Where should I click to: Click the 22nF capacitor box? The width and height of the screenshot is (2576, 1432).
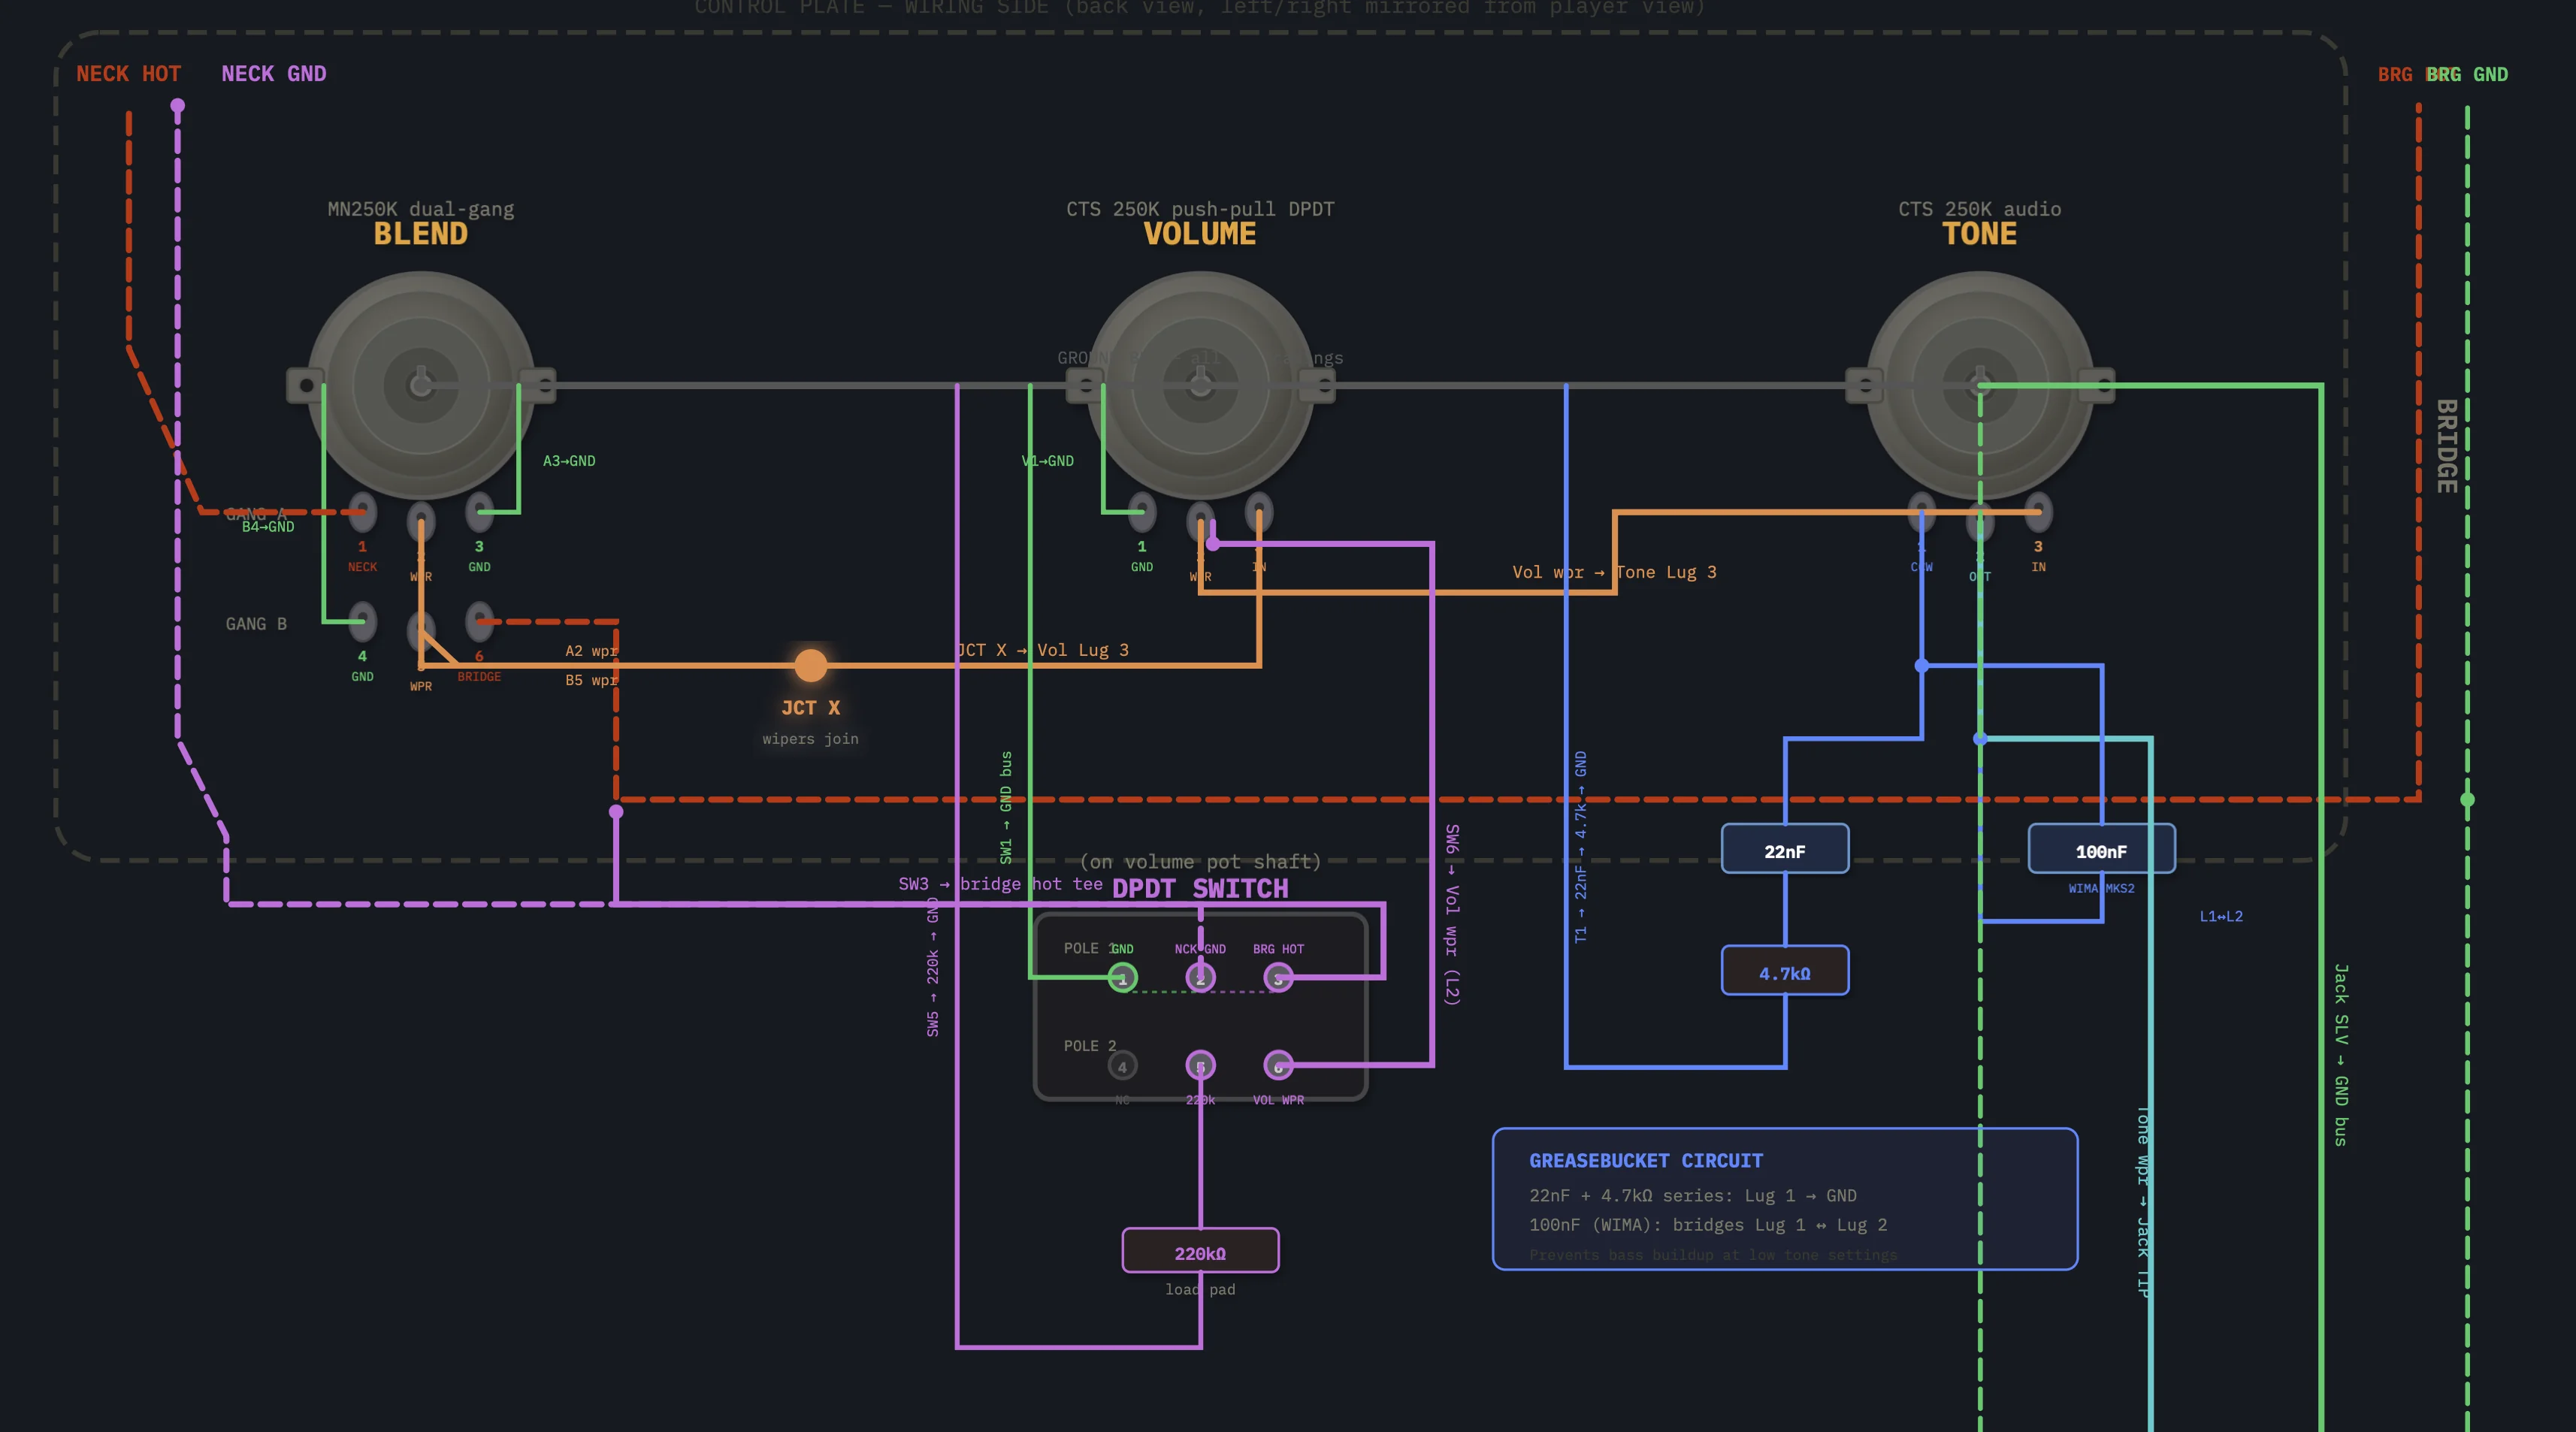click(1785, 849)
